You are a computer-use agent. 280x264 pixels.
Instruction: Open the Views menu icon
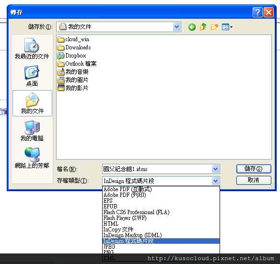[227, 27]
